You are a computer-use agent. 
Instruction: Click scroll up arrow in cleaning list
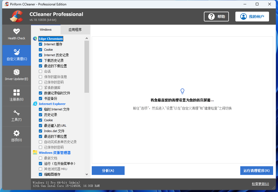(x=87, y=38)
